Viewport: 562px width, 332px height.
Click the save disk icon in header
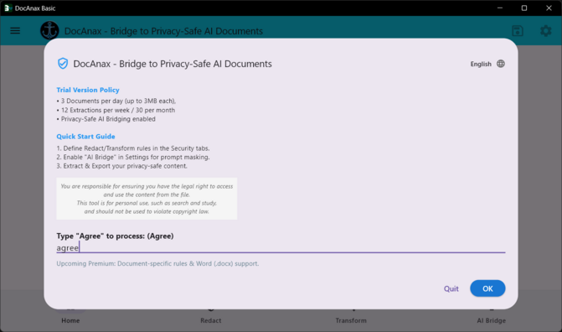point(518,31)
